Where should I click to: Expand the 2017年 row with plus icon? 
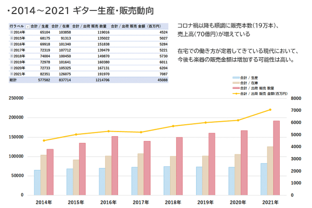(11, 49)
